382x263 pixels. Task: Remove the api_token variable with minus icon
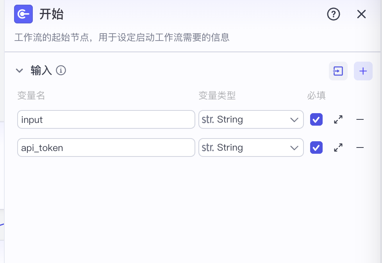click(x=360, y=147)
